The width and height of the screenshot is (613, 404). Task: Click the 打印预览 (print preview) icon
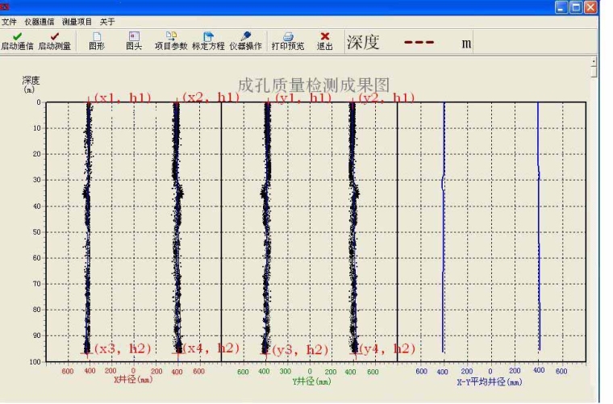[x=288, y=40]
